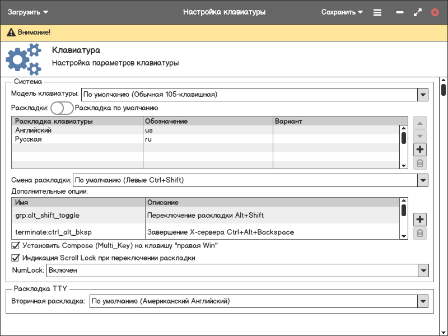
Task: Select grp:alt_shift_toggle option row
Action: pos(48,215)
